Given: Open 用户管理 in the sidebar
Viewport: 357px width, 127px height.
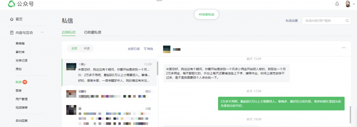Looking at the screenshot, I should pos(22,99).
